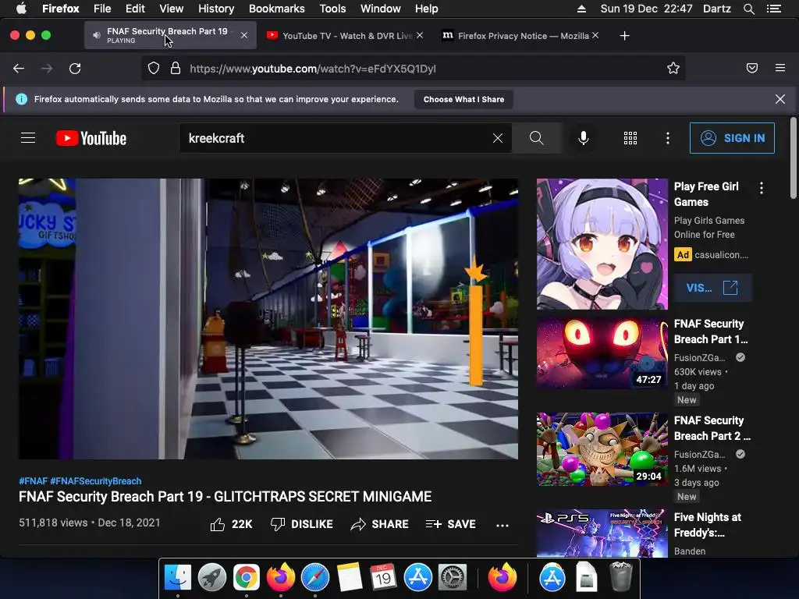The height and width of the screenshot is (599, 799).
Task: Open the History menu
Action: pos(216,9)
